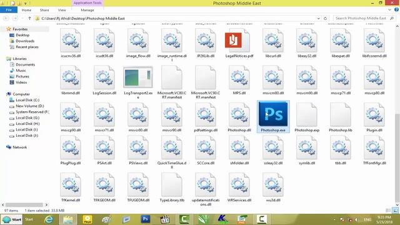400x225 pixels.
Task: Select the Microsoft.VC80.CRT.manifest file icon
Action: [172, 77]
